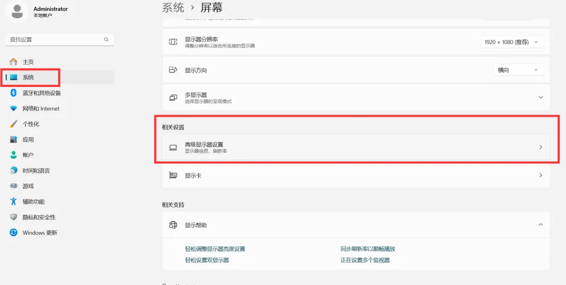Click the 隐私和安全性 shield icon
566x285 pixels.
tap(13, 217)
